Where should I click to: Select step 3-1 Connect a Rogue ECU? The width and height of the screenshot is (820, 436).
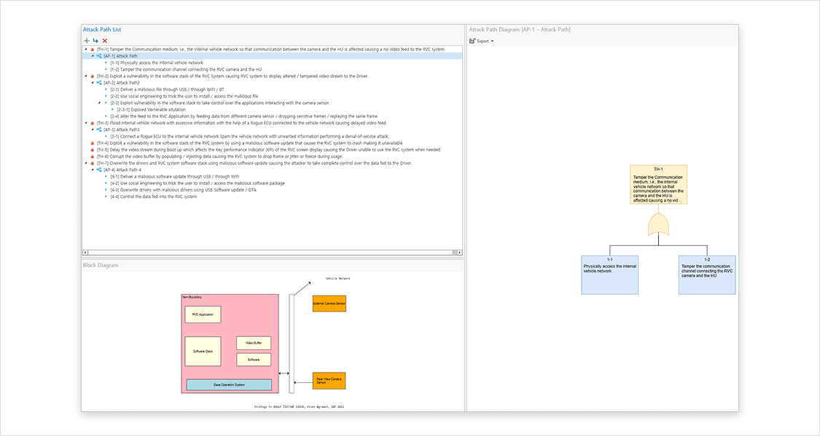click(x=249, y=136)
